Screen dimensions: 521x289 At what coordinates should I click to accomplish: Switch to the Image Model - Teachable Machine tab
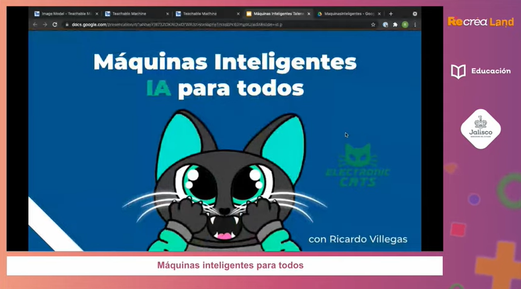pyautogui.click(x=66, y=14)
